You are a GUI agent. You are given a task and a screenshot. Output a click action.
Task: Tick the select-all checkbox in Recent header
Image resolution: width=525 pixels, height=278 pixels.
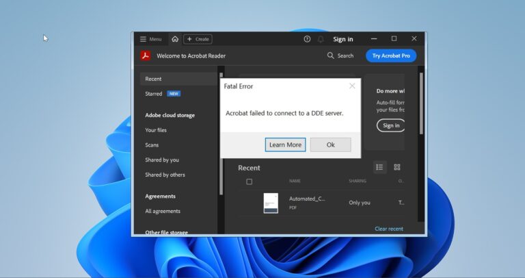[x=249, y=181]
